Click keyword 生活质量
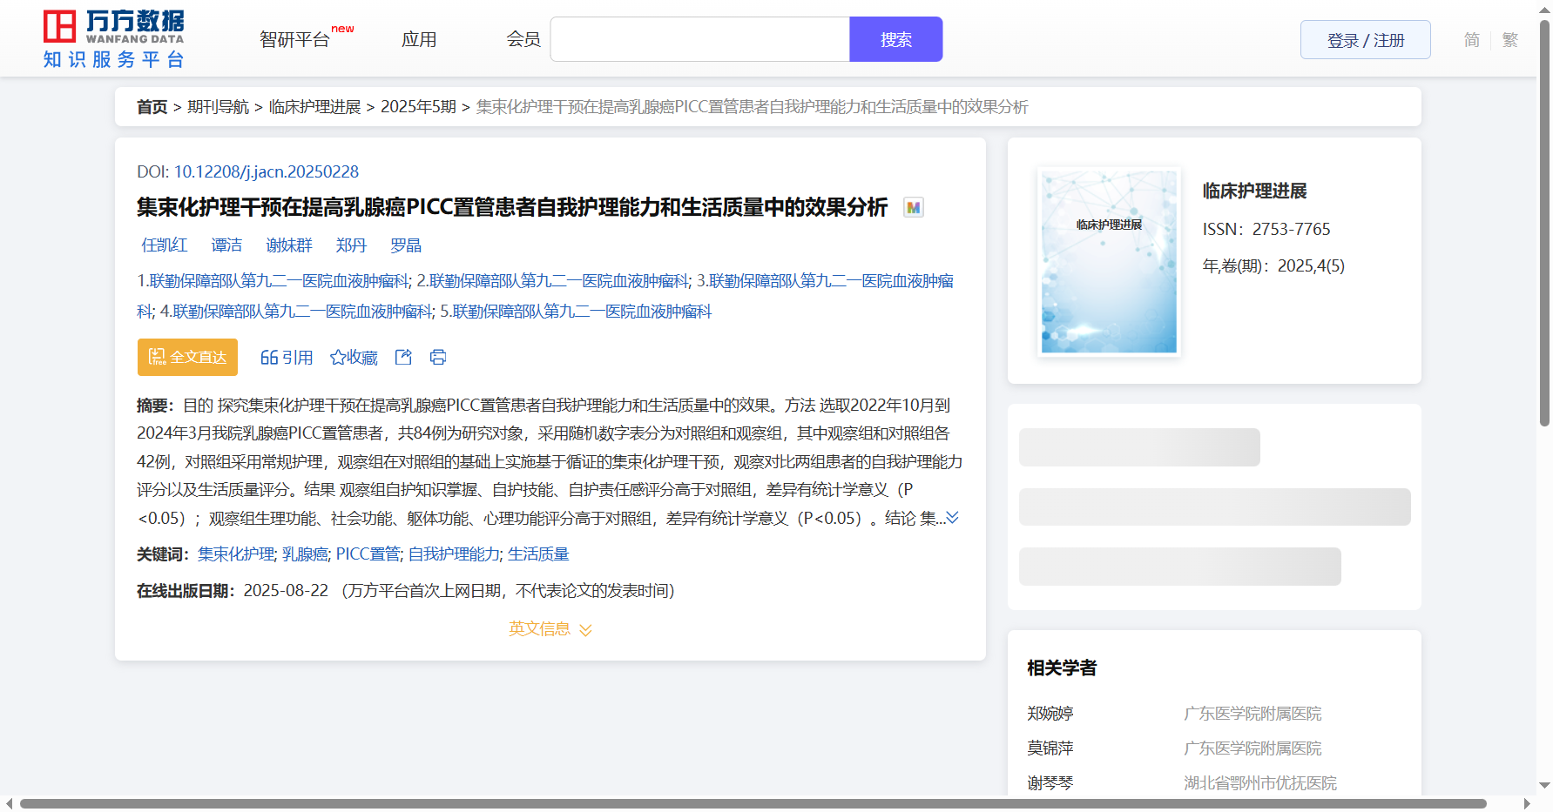Viewport: 1553px width, 812px height. (538, 554)
